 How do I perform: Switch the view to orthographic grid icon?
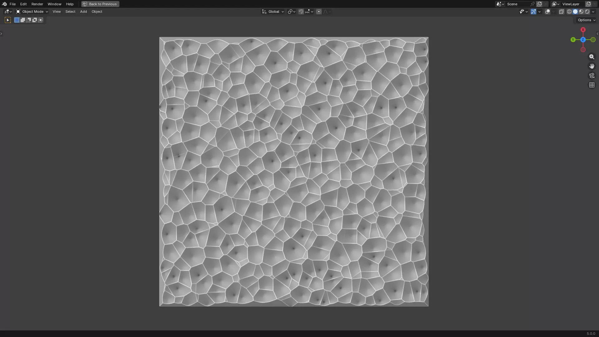592,85
